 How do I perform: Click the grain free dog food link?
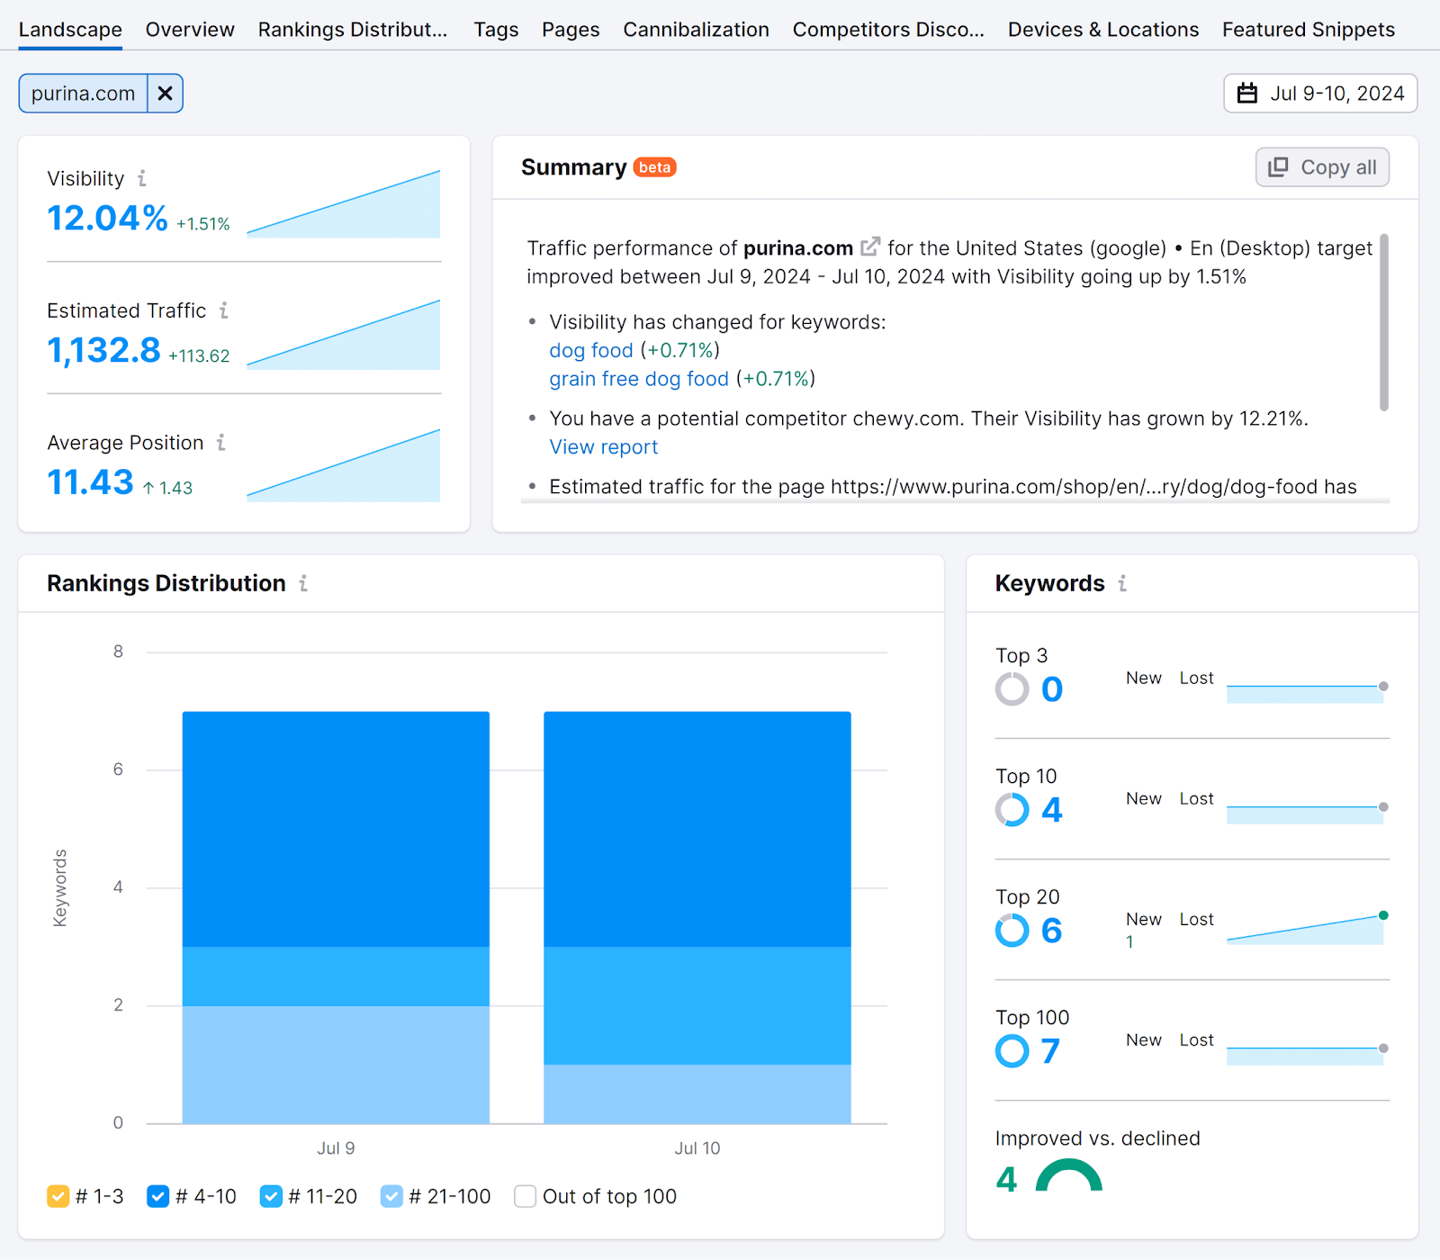click(x=638, y=379)
